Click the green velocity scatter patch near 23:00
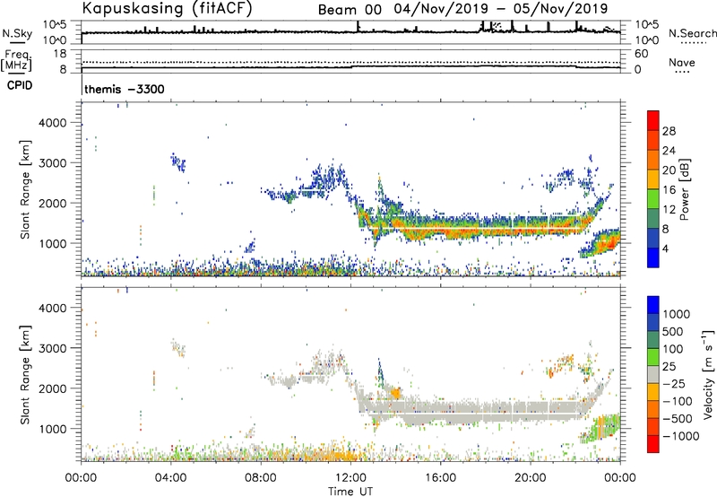The width and height of the screenshot is (717, 497). [x=601, y=428]
